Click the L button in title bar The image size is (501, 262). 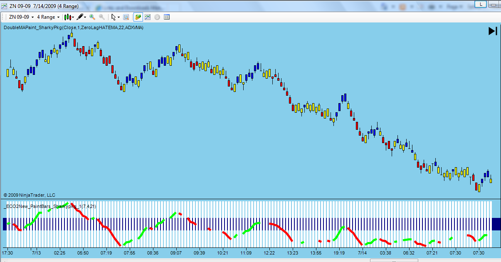click(x=481, y=4)
